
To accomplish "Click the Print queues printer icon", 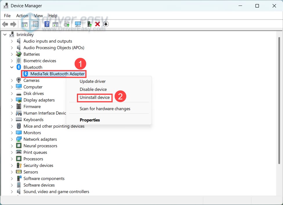I will click(19, 152).
